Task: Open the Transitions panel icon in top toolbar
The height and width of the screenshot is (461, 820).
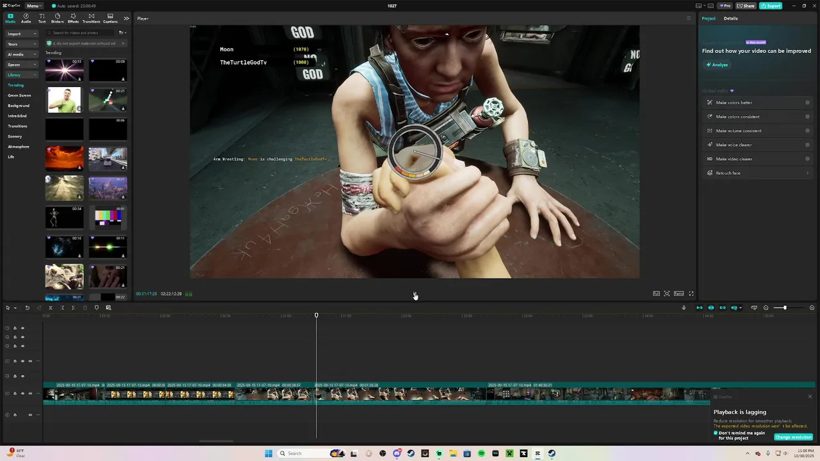Action: [x=91, y=18]
